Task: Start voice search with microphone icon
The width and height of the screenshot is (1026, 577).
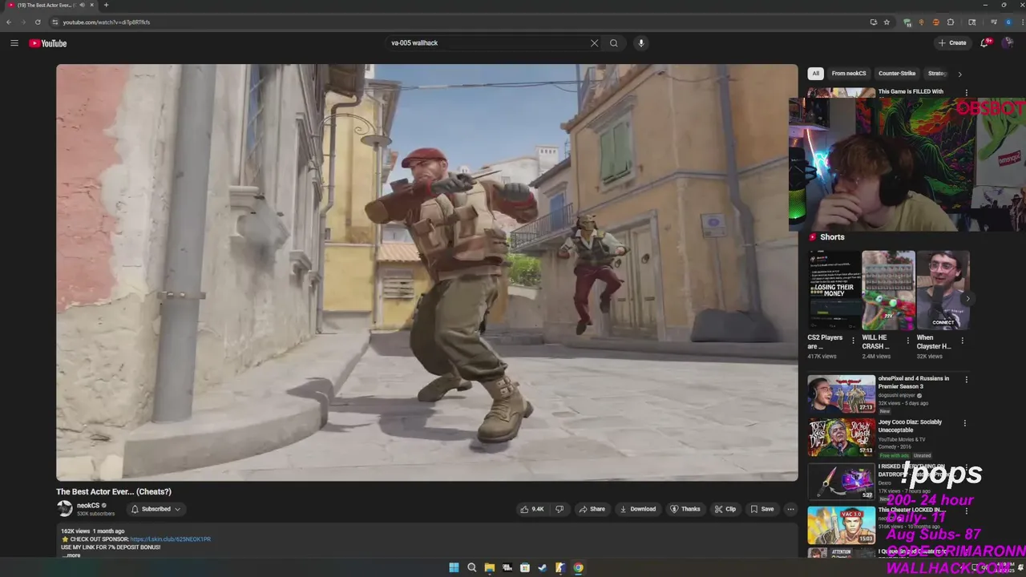Action: (x=640, y=43)
